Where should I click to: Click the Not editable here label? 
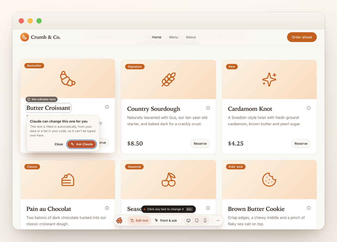point(41,99)
